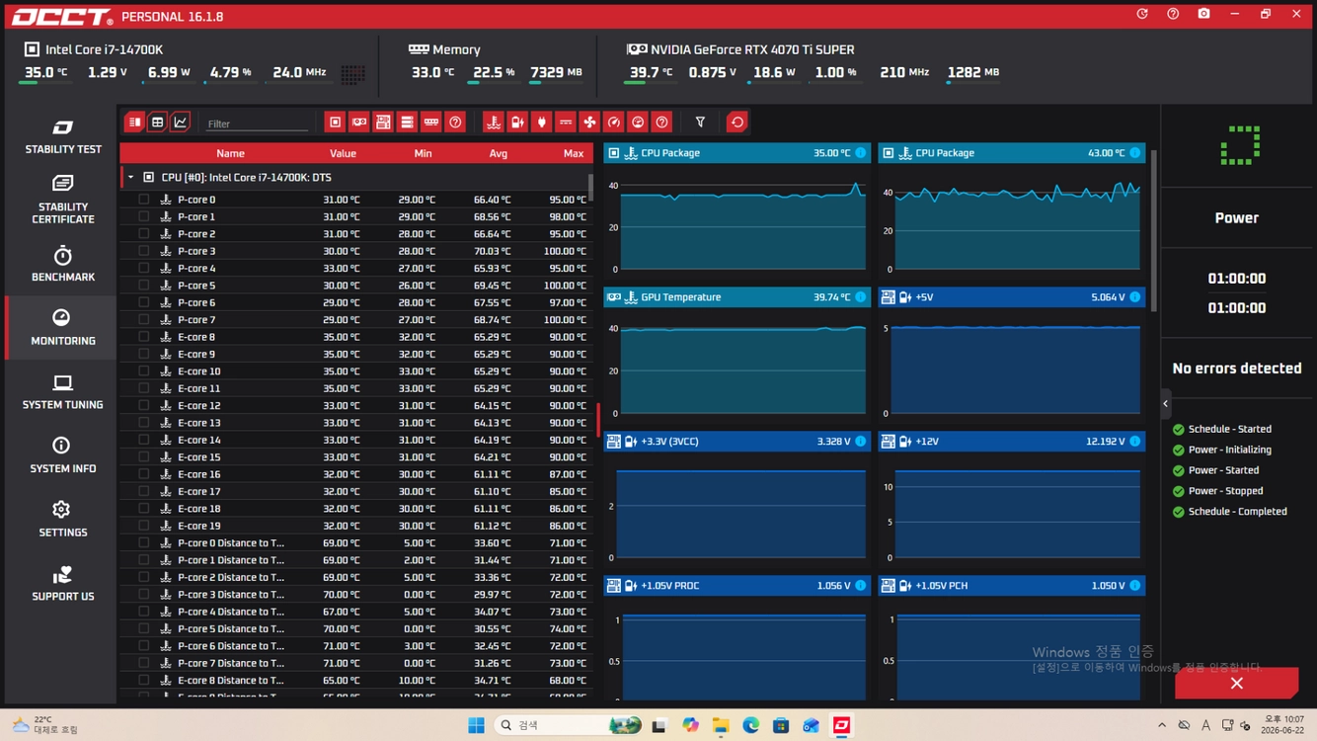This screenshot has height=741, width=1317.
Task: Click the "Schedule - Completed" status entry
Action: pyautogui.click(x=1229, y=512)
